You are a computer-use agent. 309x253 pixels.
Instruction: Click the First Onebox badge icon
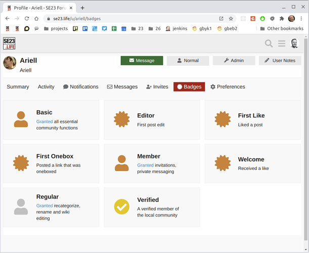click(x=21, y=163)
